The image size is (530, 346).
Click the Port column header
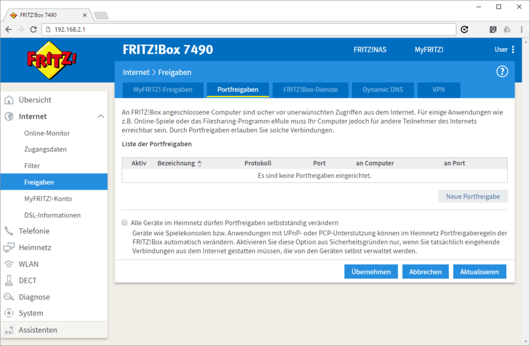point(319,163)
